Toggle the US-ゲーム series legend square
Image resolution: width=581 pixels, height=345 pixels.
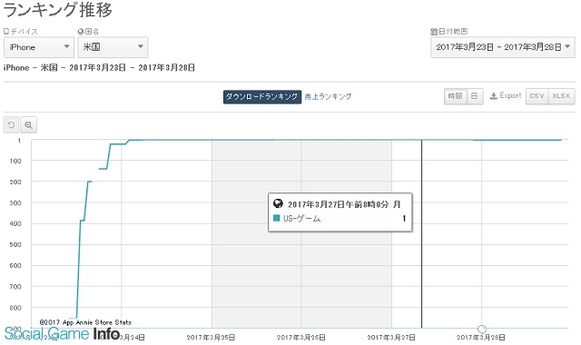click(x=276, y=218)
